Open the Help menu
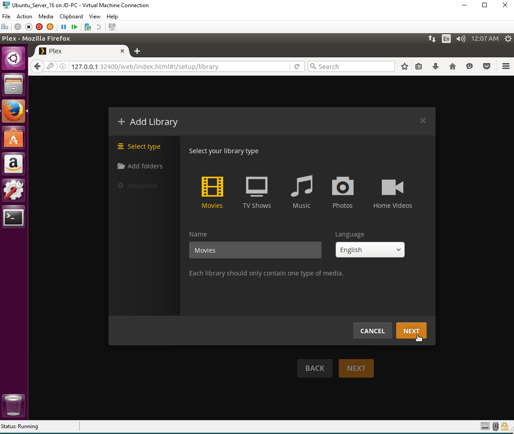 [112, 17]
